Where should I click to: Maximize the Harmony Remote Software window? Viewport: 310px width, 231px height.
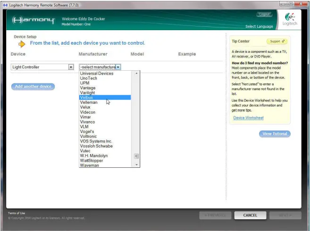[291, 4]
